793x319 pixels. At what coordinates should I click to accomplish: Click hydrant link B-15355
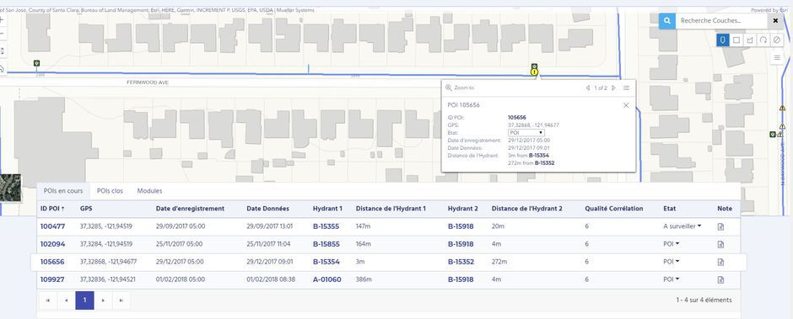point(326,226)
